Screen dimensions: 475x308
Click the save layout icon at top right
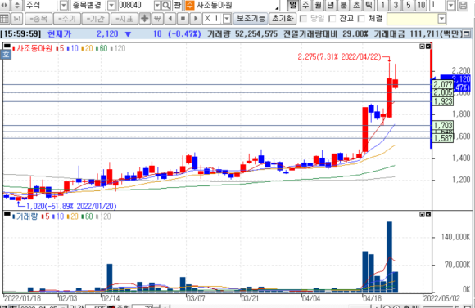(464, 5)
